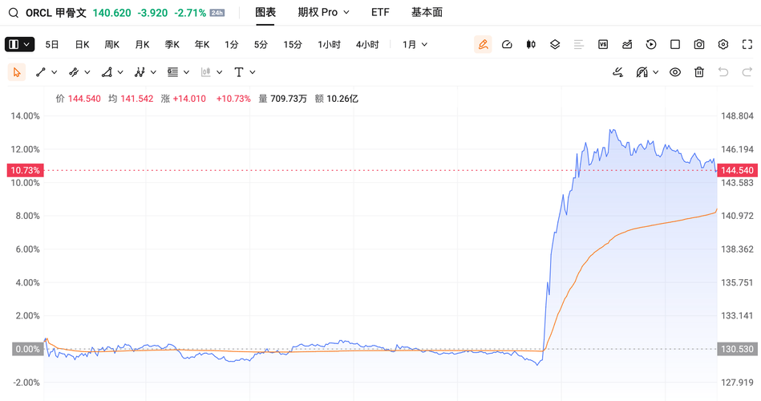This screenshot has width=761, height=401.
Task: Redo the drawing action
Action: click(747, 72)
